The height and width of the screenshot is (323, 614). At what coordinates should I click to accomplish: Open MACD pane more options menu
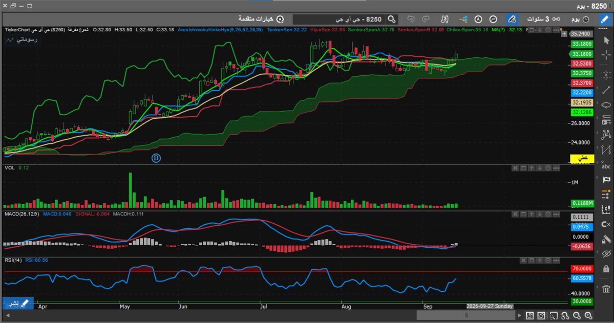coord(556,214)
